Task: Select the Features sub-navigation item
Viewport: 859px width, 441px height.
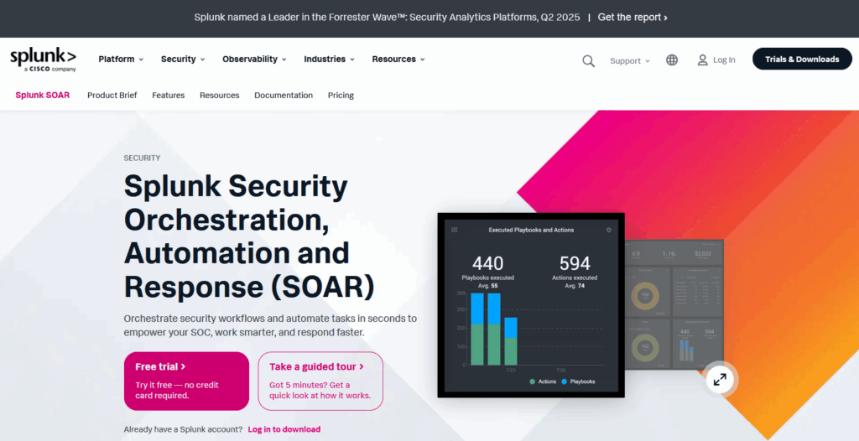Action: (x=168, y=96)
